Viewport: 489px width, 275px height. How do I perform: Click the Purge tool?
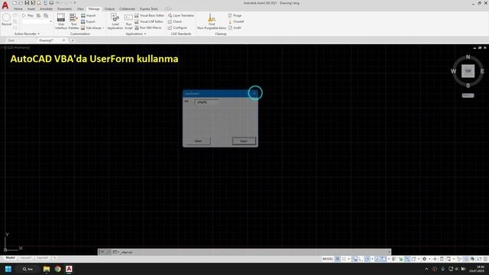click(x=235, y=15)
